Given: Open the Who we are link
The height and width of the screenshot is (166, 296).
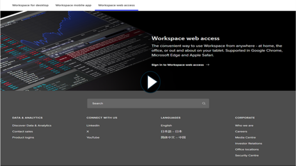Looking at the screenshot, I should pyautogui.click(x=244, y=125).
